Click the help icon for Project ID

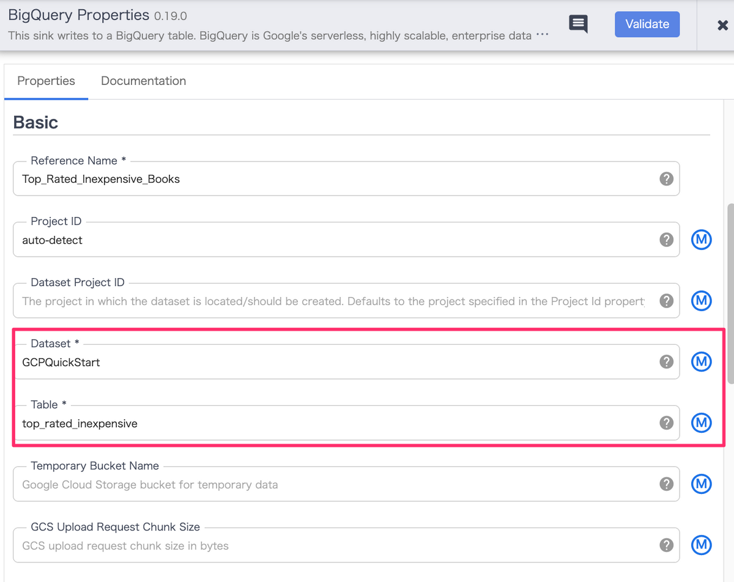667,240
